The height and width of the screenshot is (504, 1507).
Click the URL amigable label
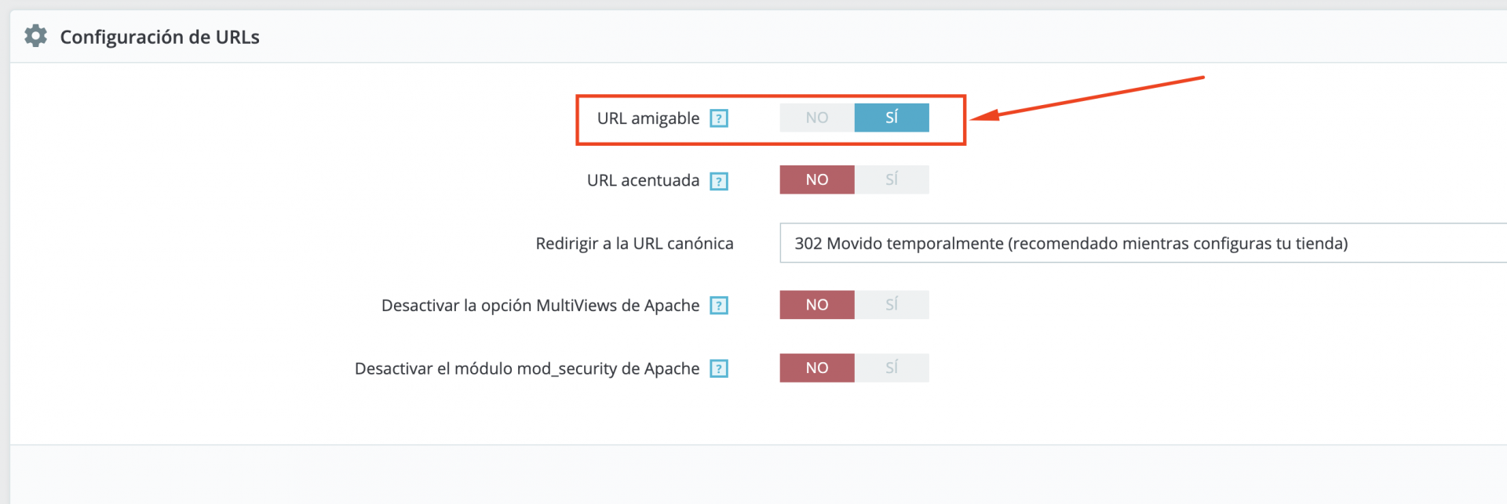648,118
